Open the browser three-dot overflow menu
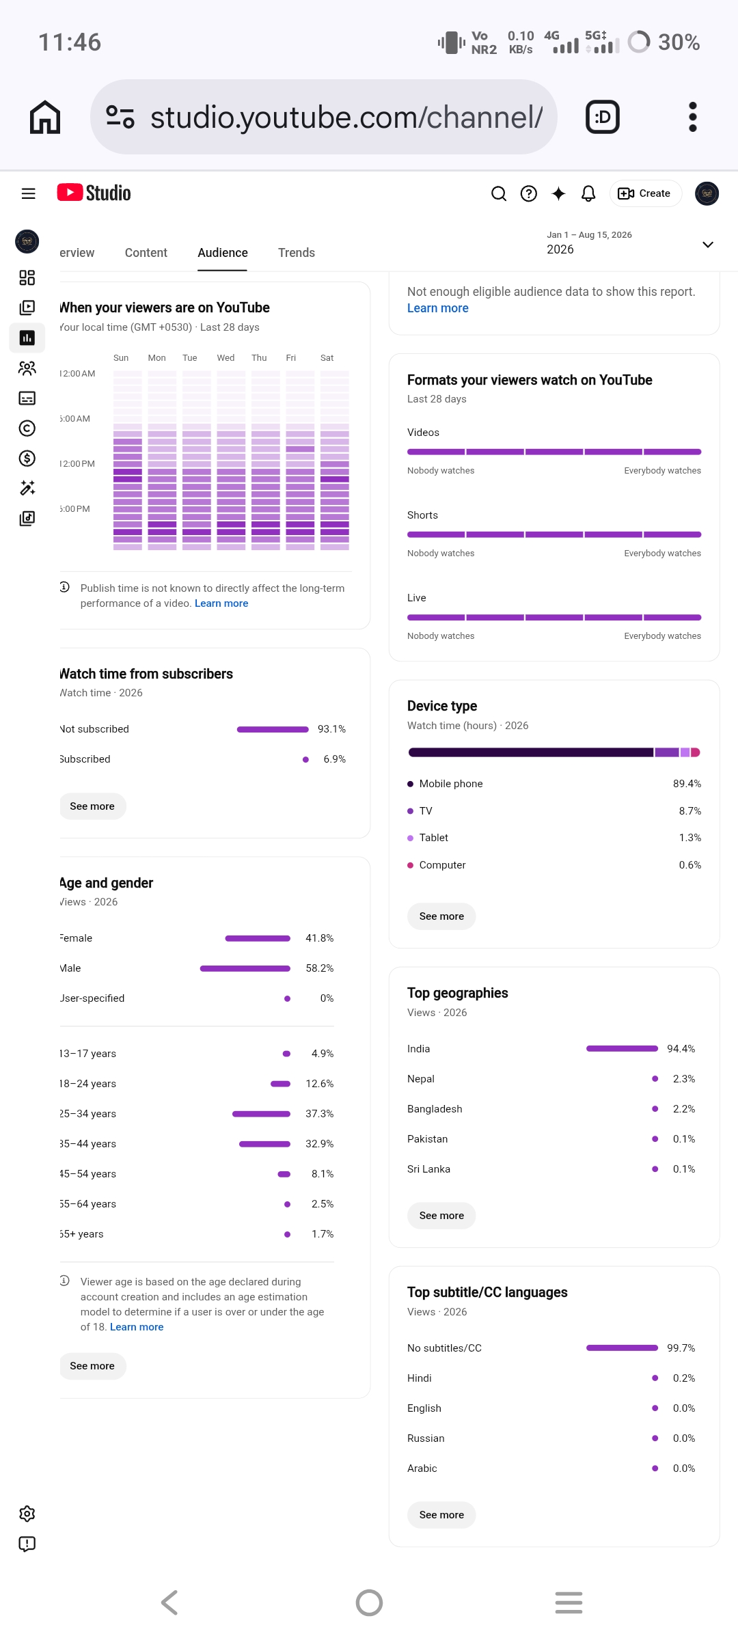The image size is (738, 1640). click(693, 117)
